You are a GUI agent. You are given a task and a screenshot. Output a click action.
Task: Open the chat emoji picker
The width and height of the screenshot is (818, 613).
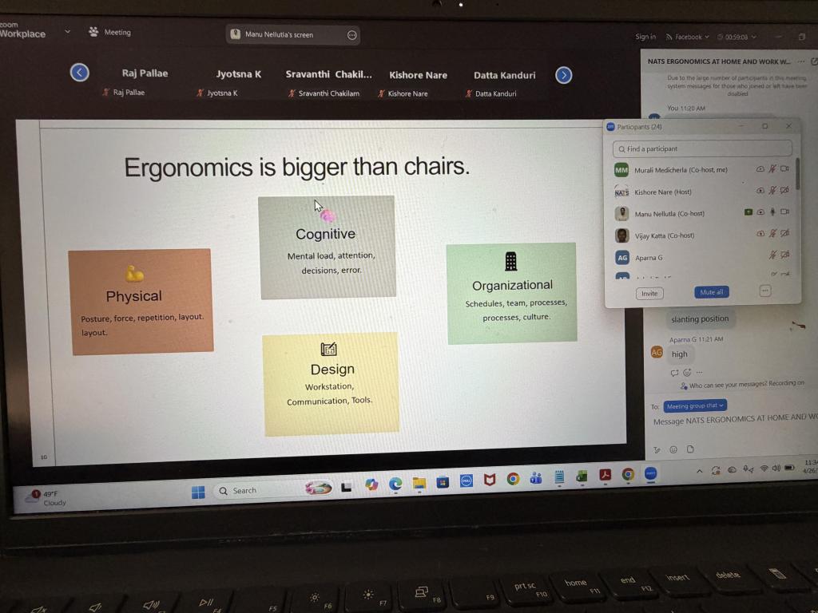pyautogui.click(x=673, y=449)
